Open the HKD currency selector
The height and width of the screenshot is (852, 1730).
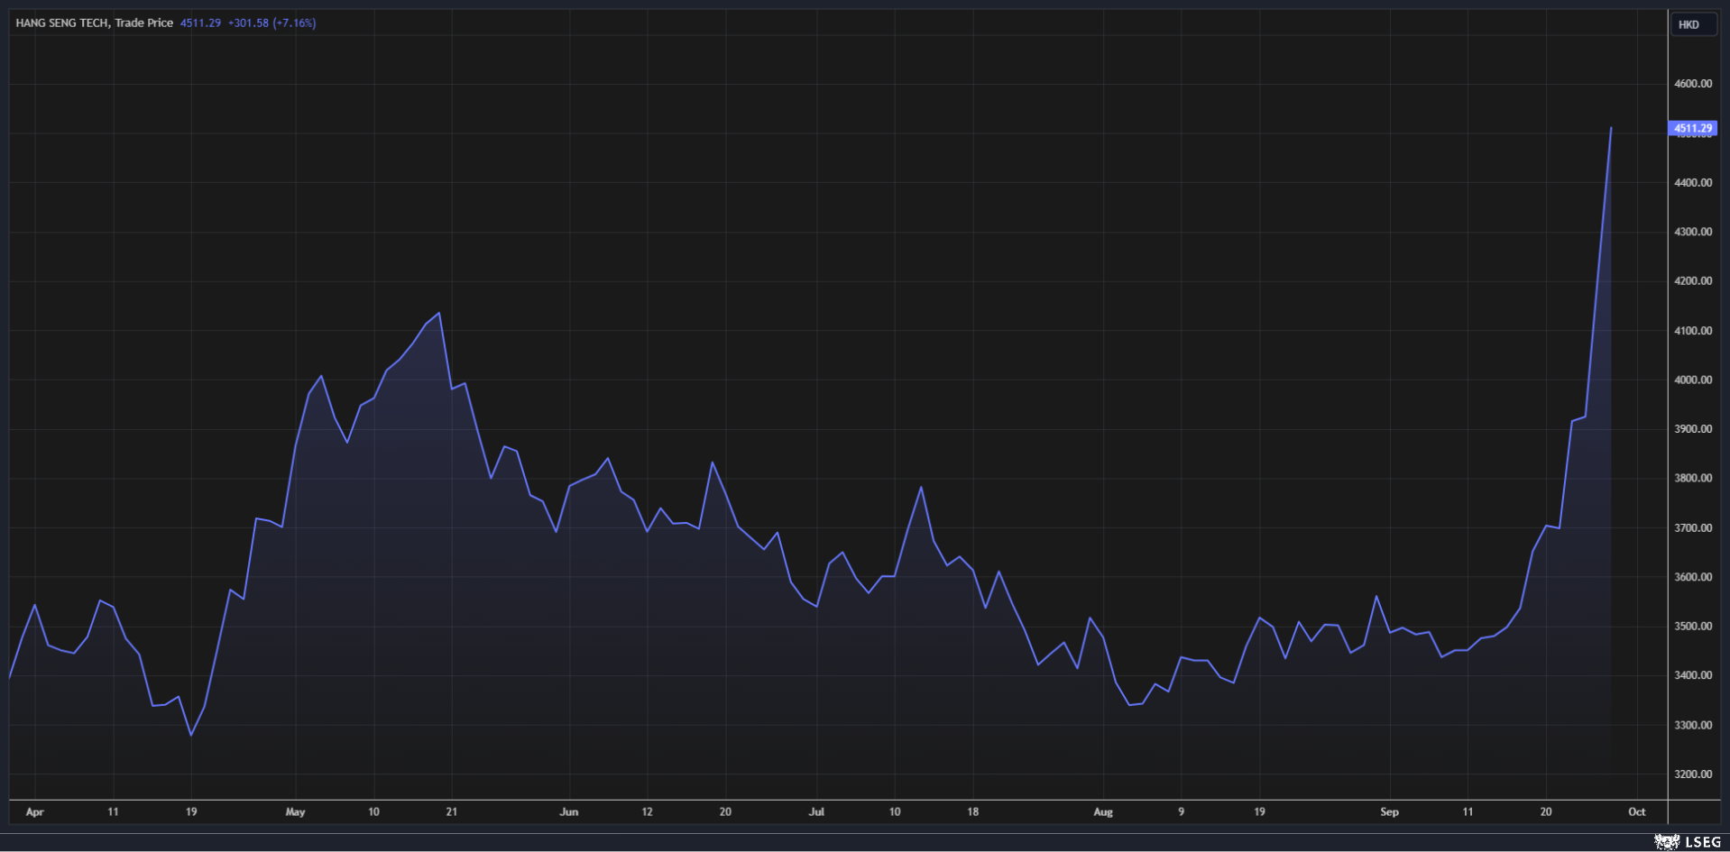click(x=1692, y=24)
